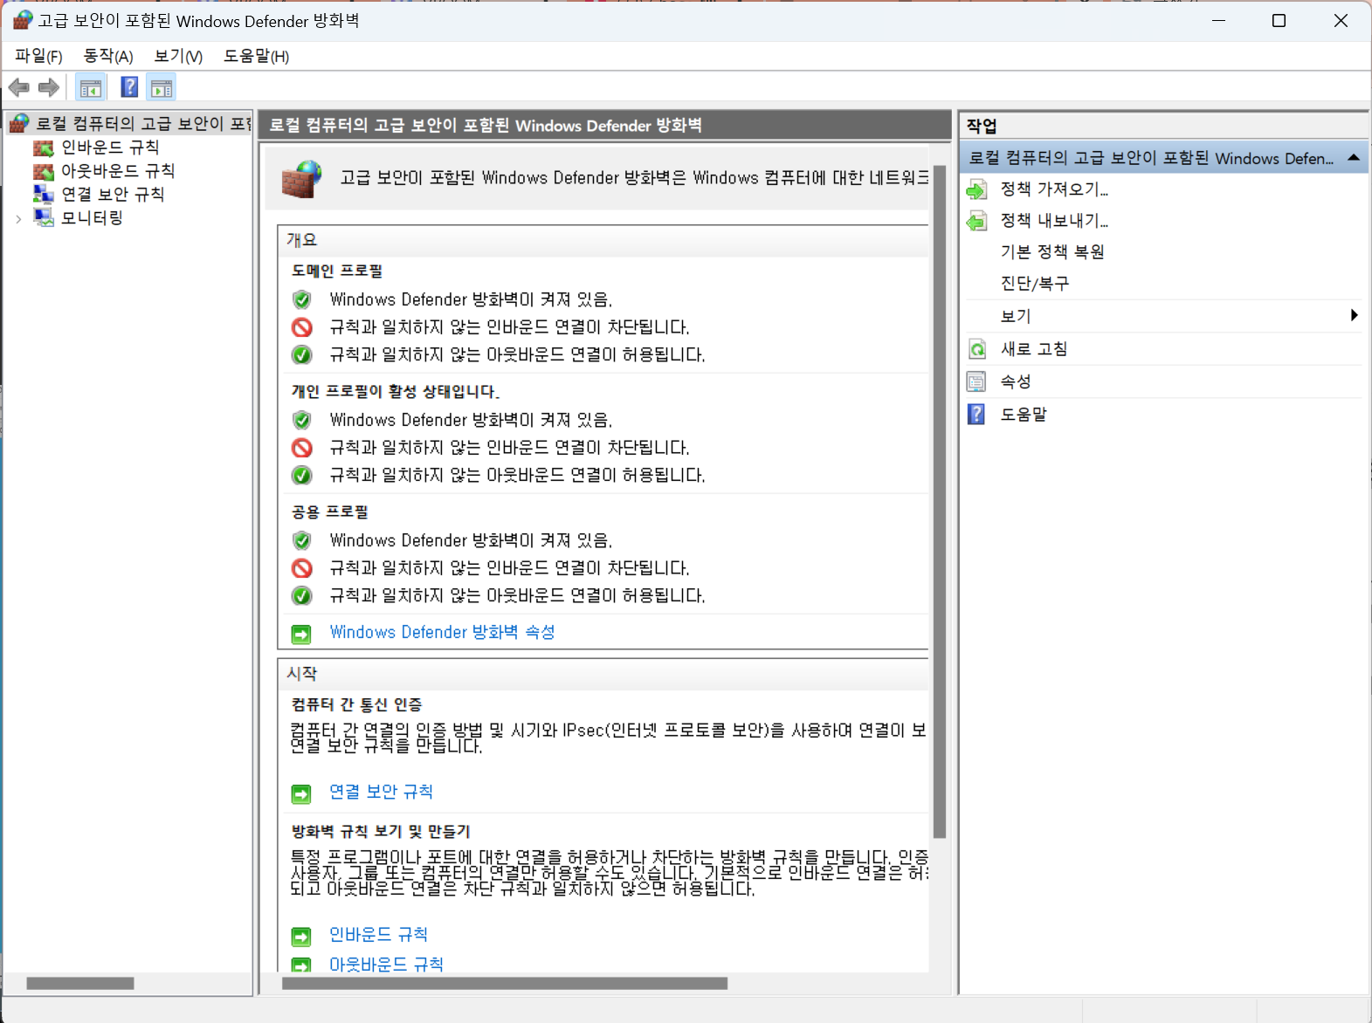Viewport: 1372px width, 1023px height.
Task: Click 진단/복구 action
Action: point(1035,284)
